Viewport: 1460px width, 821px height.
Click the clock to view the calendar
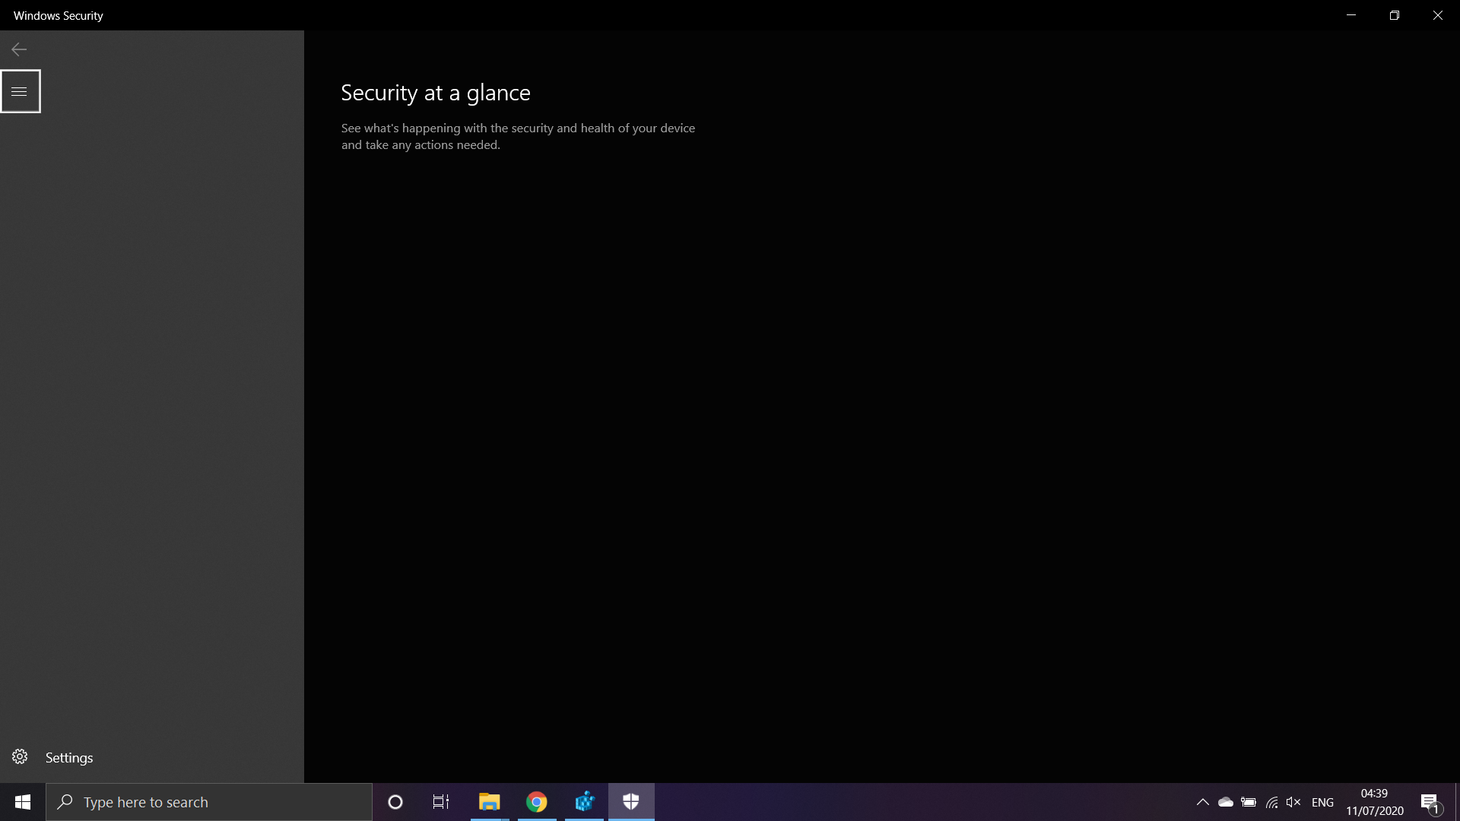click(x=1375, y=802)
